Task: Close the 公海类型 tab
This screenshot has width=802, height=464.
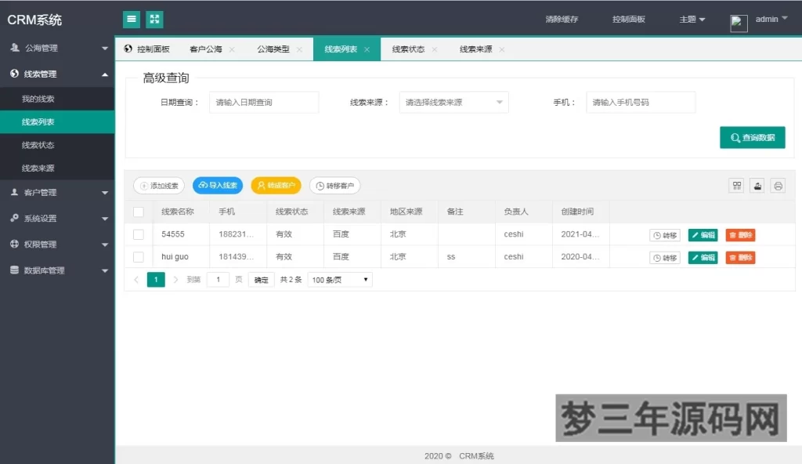Action: 299,49
